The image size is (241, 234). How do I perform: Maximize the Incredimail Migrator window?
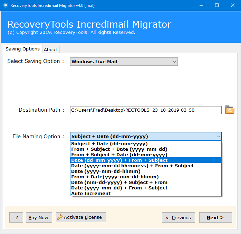[217, 6]
